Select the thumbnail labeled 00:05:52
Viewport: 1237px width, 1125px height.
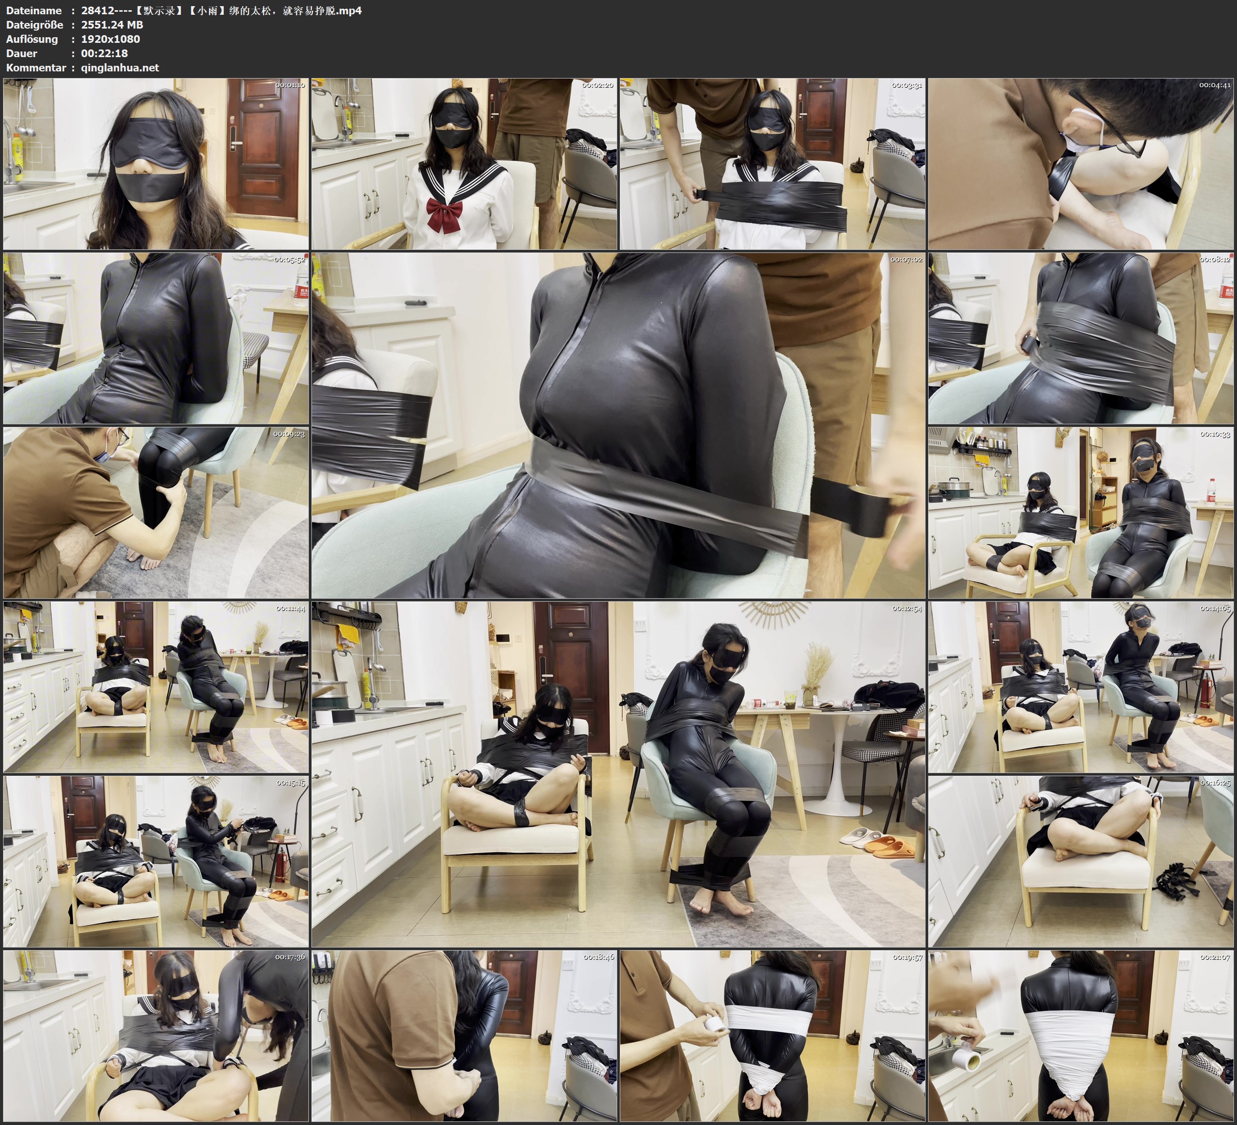click(156, 338)
